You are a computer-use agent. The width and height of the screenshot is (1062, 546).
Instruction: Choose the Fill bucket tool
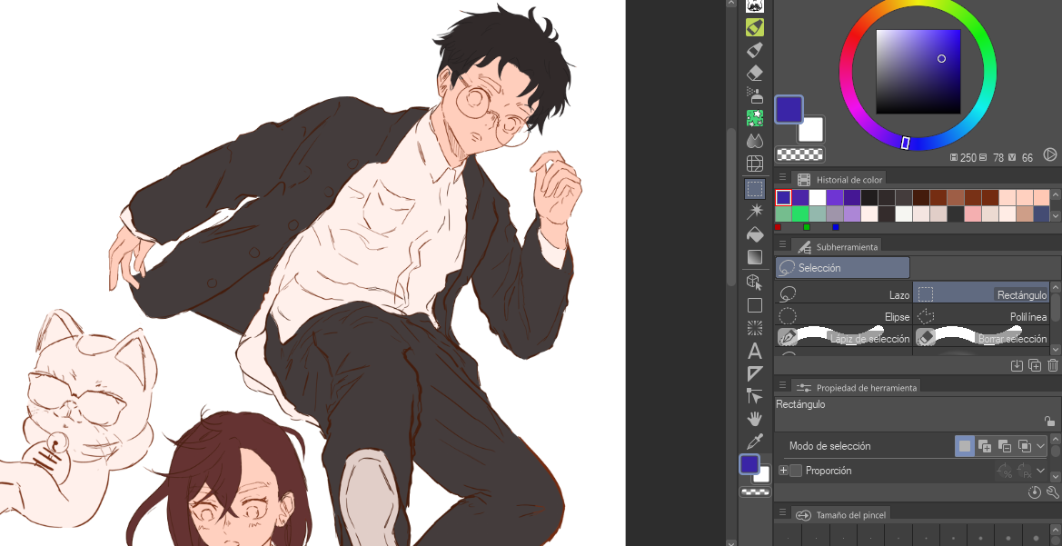[754, 234]
